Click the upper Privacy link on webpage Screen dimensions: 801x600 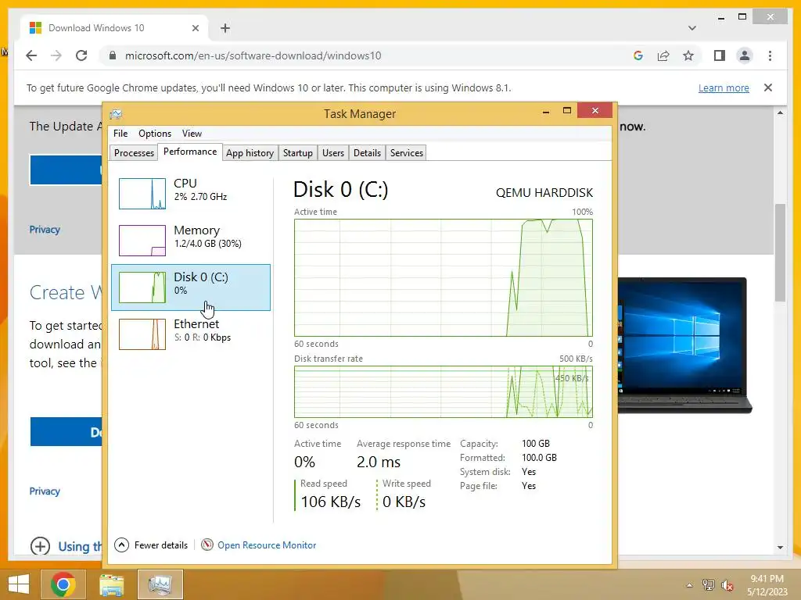(x=45, y=230)
